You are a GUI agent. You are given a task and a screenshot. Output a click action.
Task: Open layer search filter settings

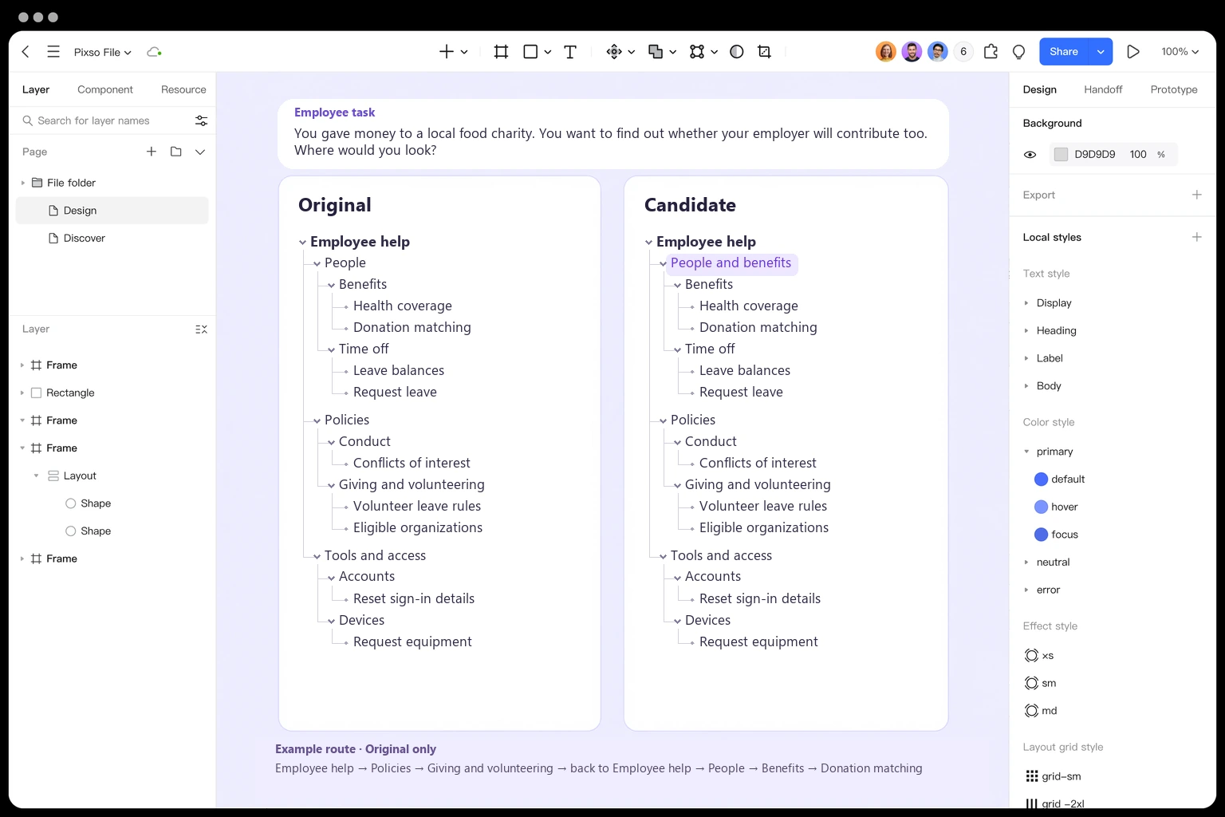pos(201,120)
